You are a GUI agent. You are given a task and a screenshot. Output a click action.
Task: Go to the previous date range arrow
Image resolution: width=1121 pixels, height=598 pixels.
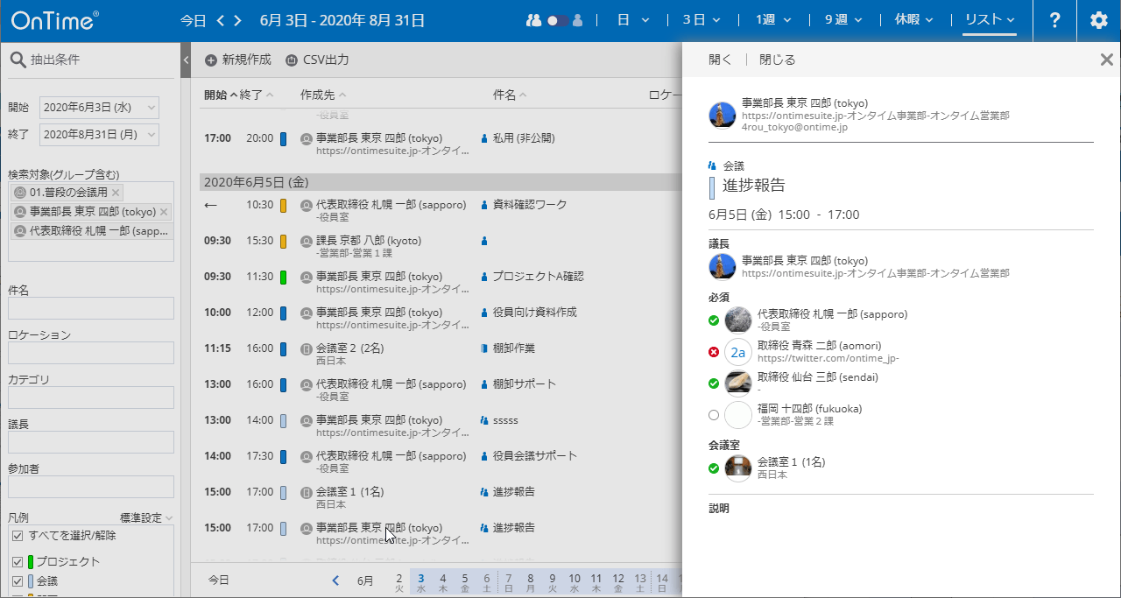tap(222, 20)
